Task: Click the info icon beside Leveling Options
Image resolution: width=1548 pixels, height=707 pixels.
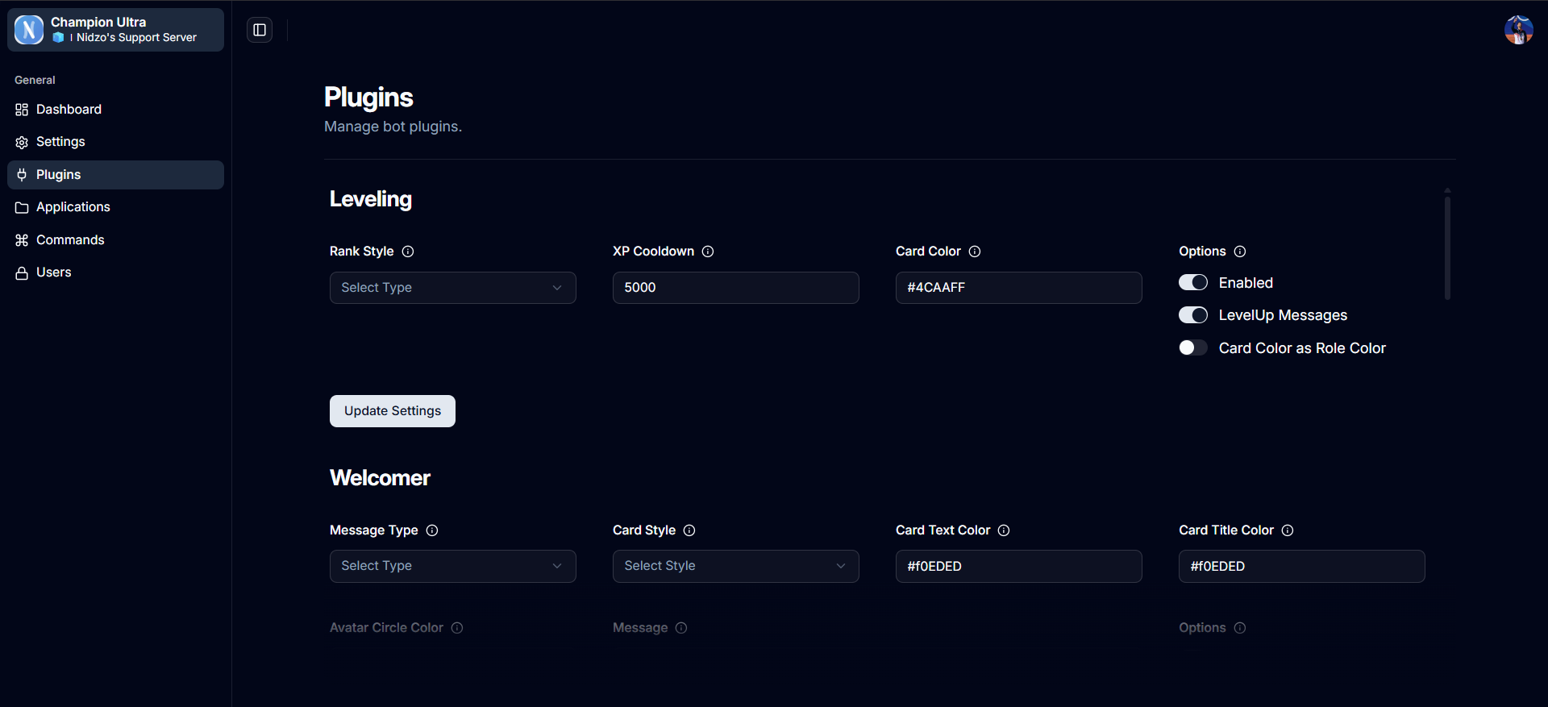Action: (1240, 252)
